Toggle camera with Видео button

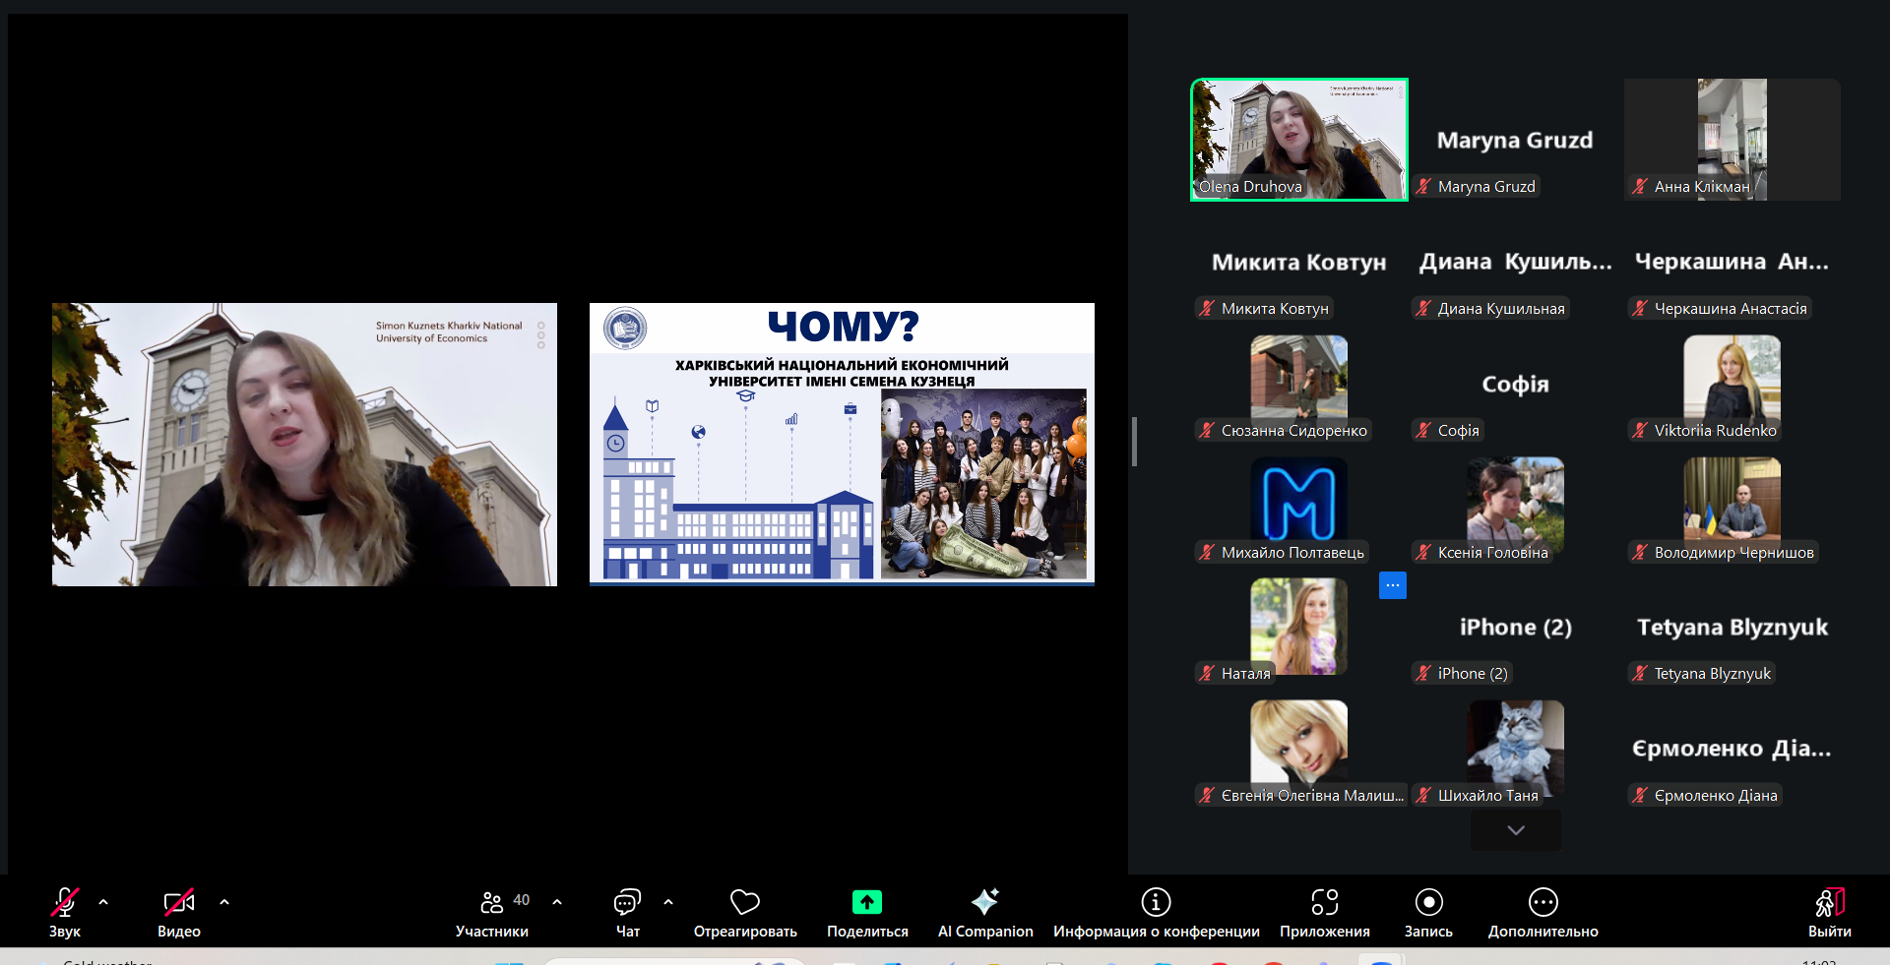[178, 902]
